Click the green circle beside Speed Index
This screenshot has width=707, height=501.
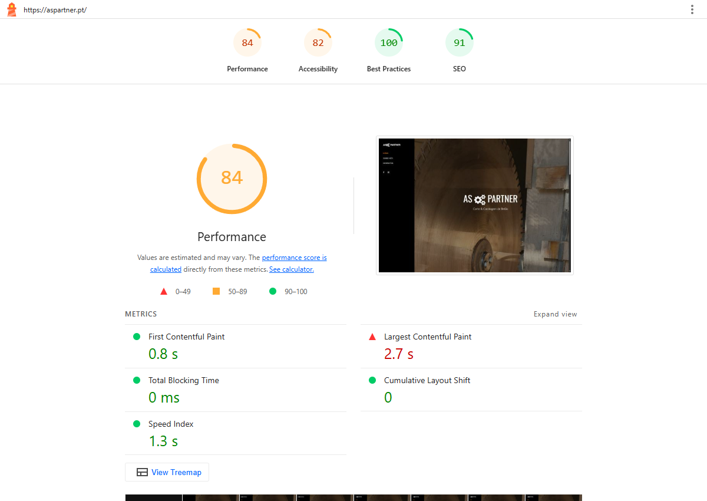[137, 424]
